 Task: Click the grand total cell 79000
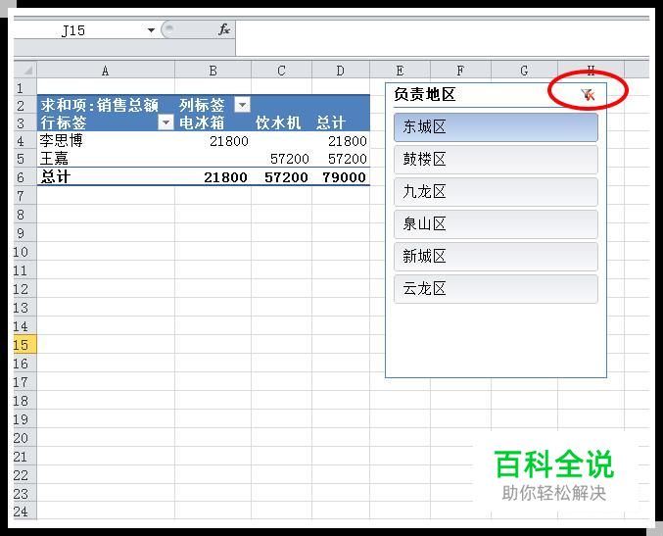tap(341, 176)
